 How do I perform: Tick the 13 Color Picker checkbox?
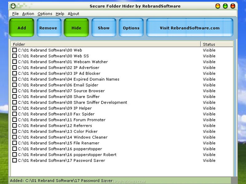click(14, 131)
